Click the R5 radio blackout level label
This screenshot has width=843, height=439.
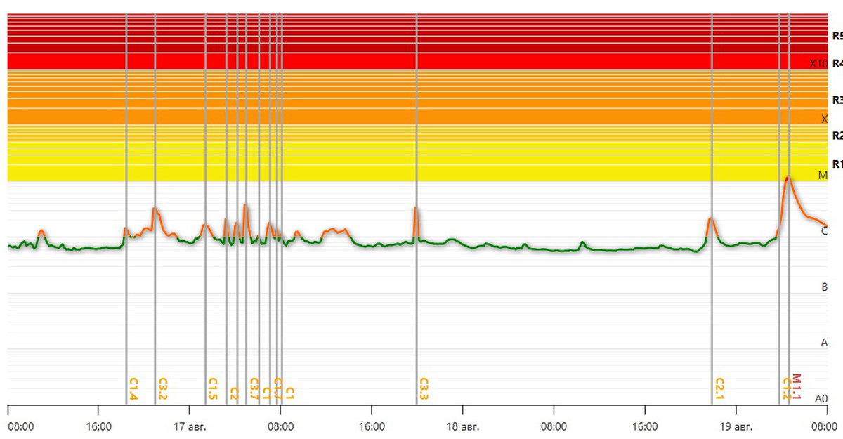pos(836,35)
